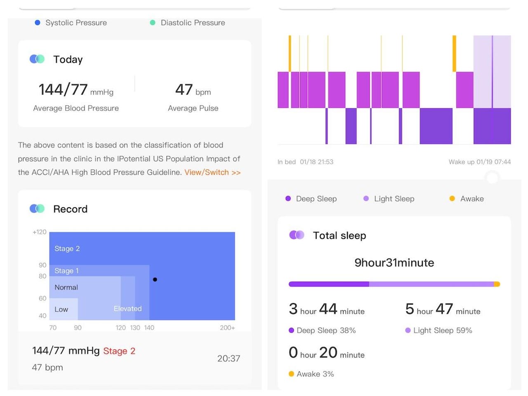Image resolution: width=528 pixels, height=396 pixels.
Task: Click the Today card double-circle icon
Action: pos(37,59)
